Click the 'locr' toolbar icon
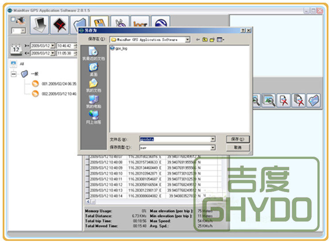The image size is (332, 244). coord(140,21)
